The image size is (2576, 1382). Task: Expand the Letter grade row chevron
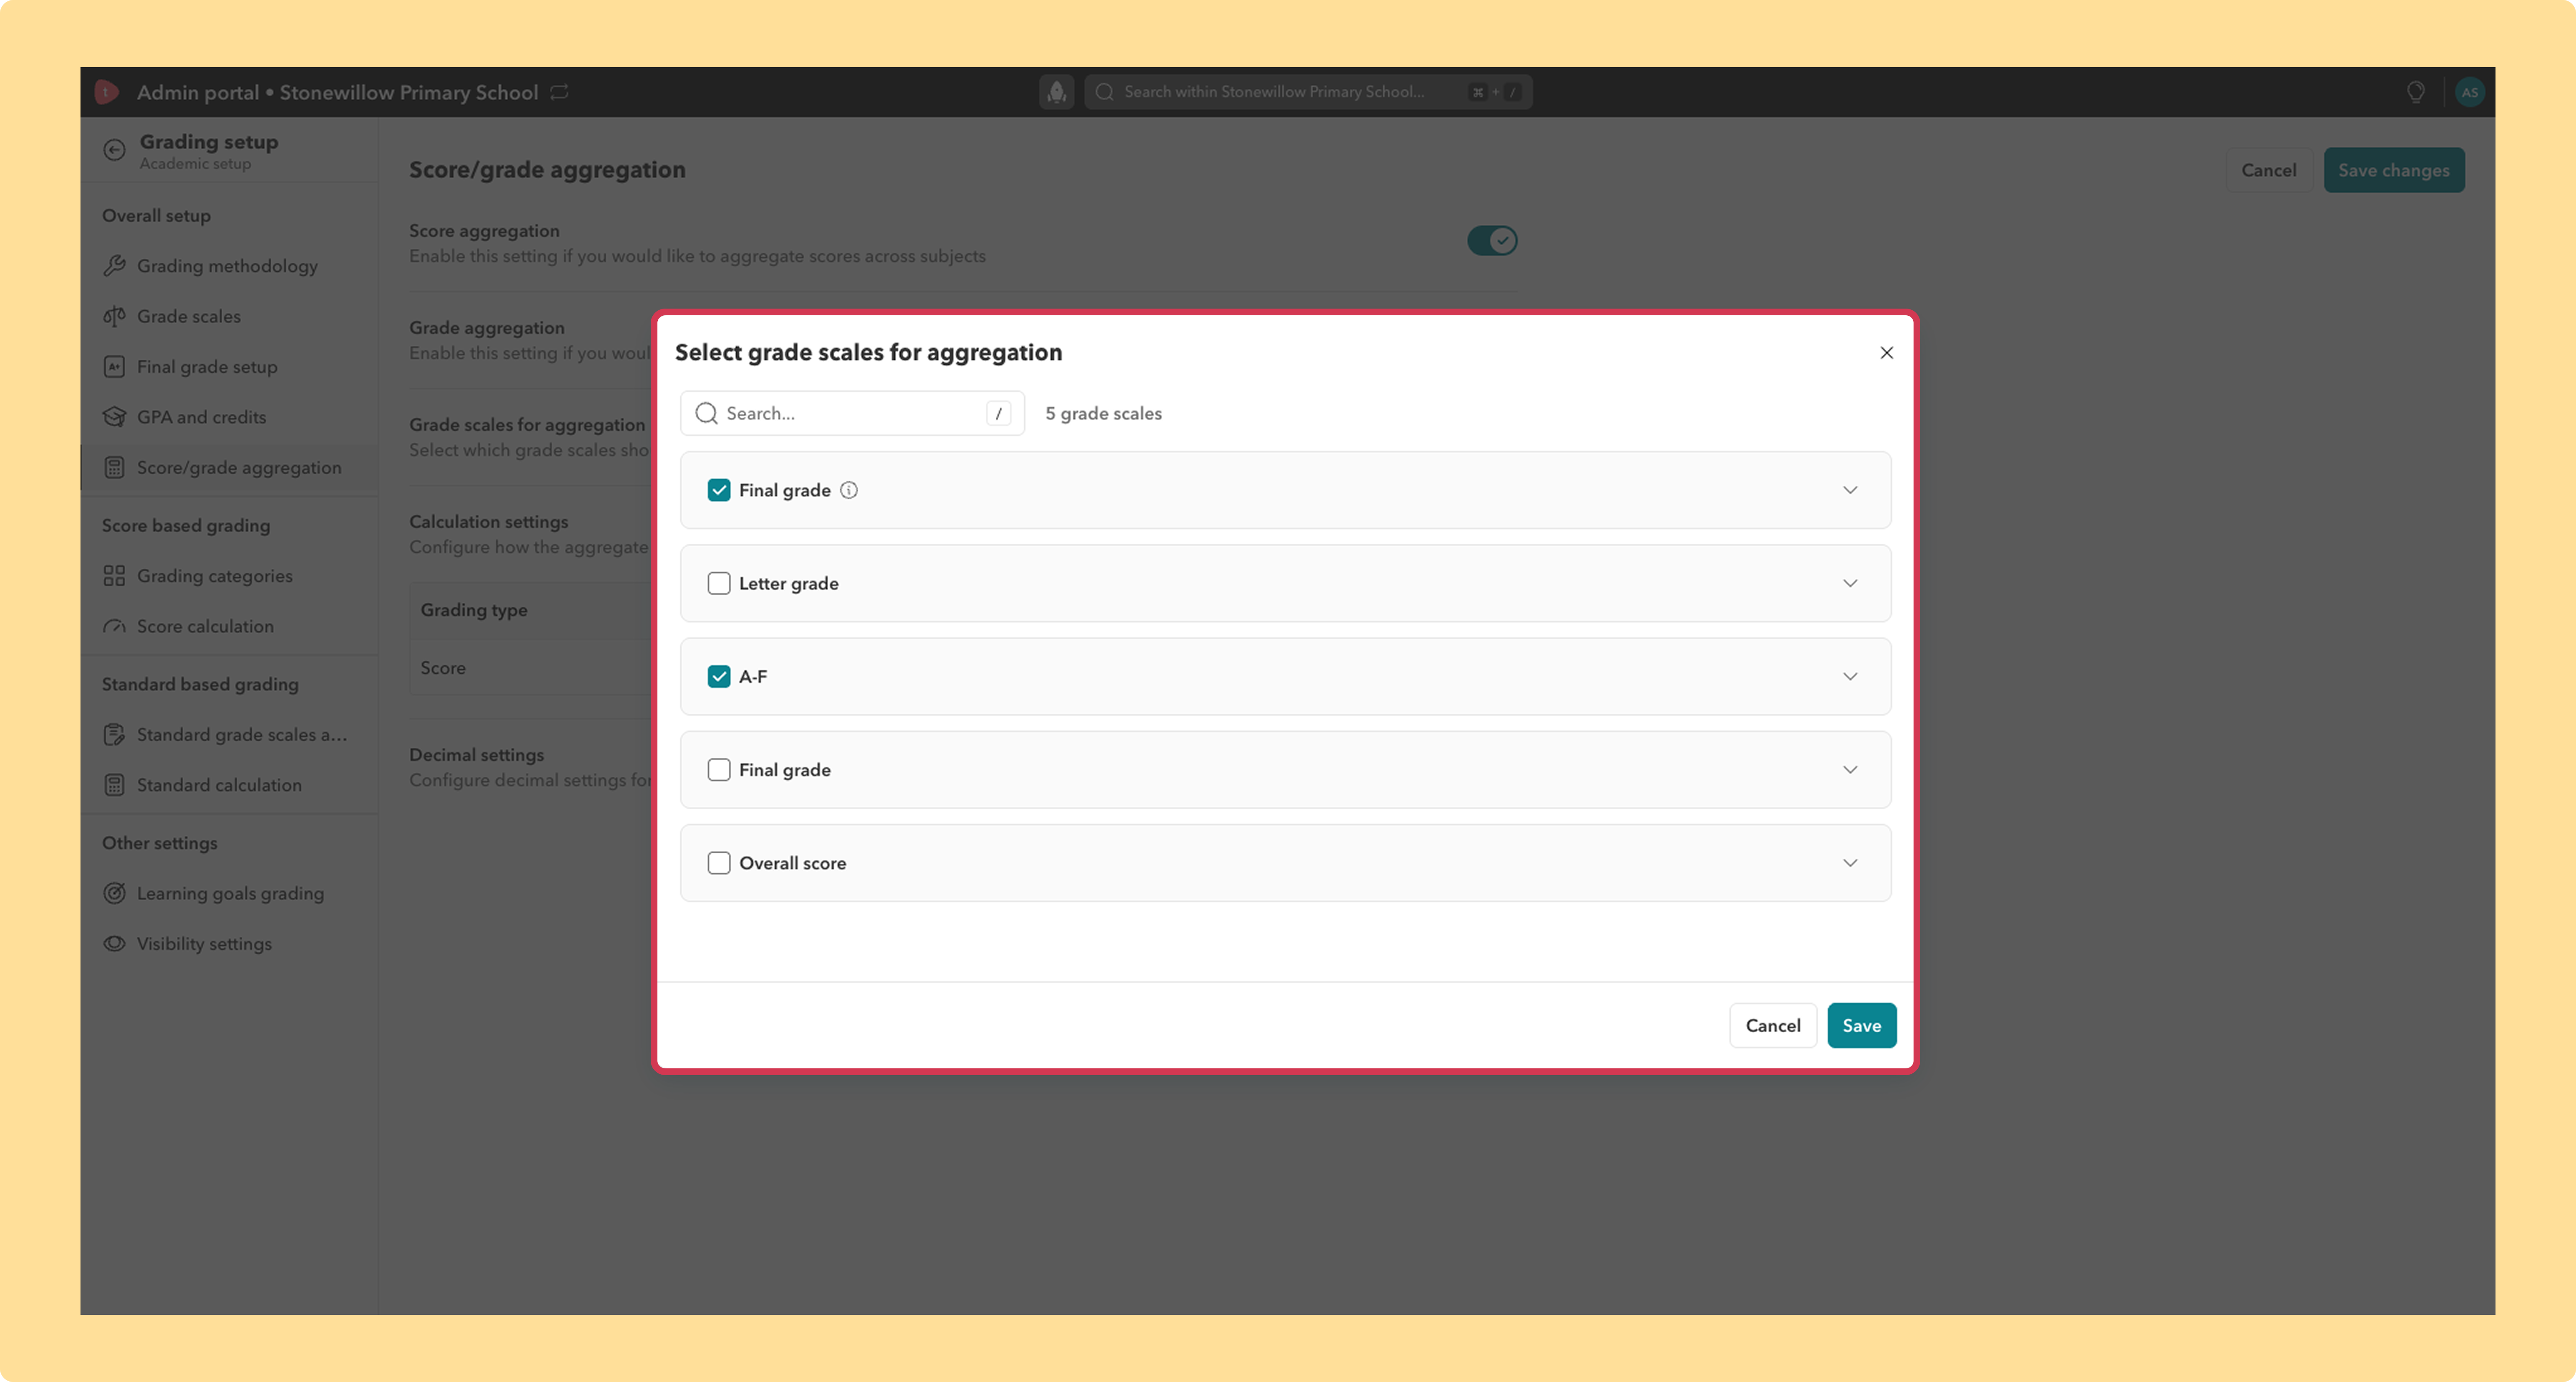[1850, 583]
